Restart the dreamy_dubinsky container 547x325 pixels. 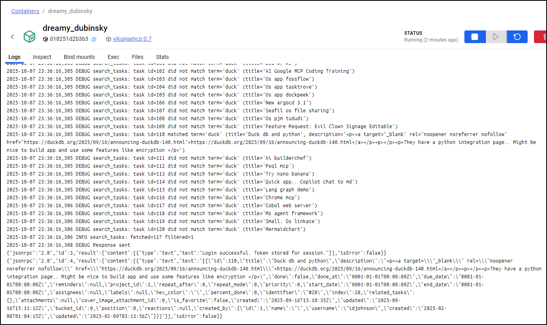(x=517, y=37)
